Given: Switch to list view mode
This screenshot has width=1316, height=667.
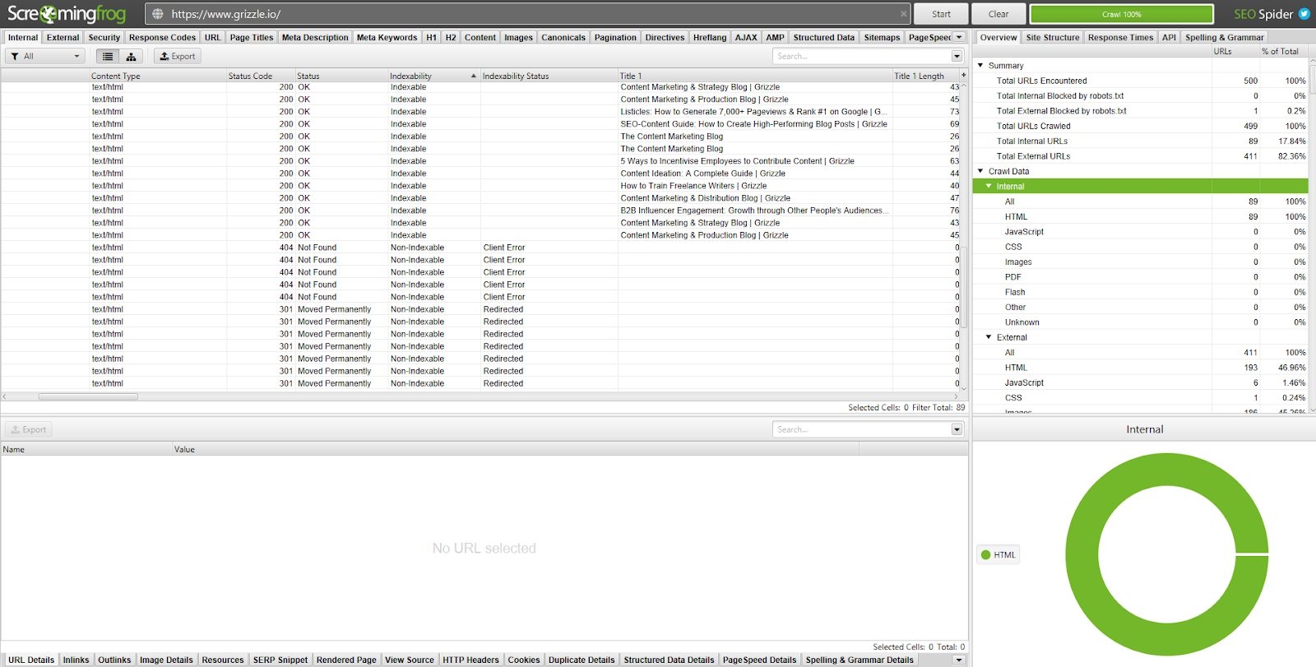Looking at the screenshot, I should 108,57.
